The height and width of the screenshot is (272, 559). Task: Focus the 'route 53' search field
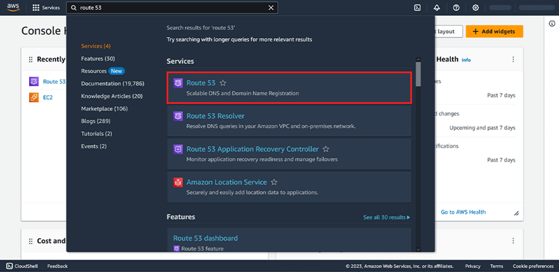click(172, 7)
